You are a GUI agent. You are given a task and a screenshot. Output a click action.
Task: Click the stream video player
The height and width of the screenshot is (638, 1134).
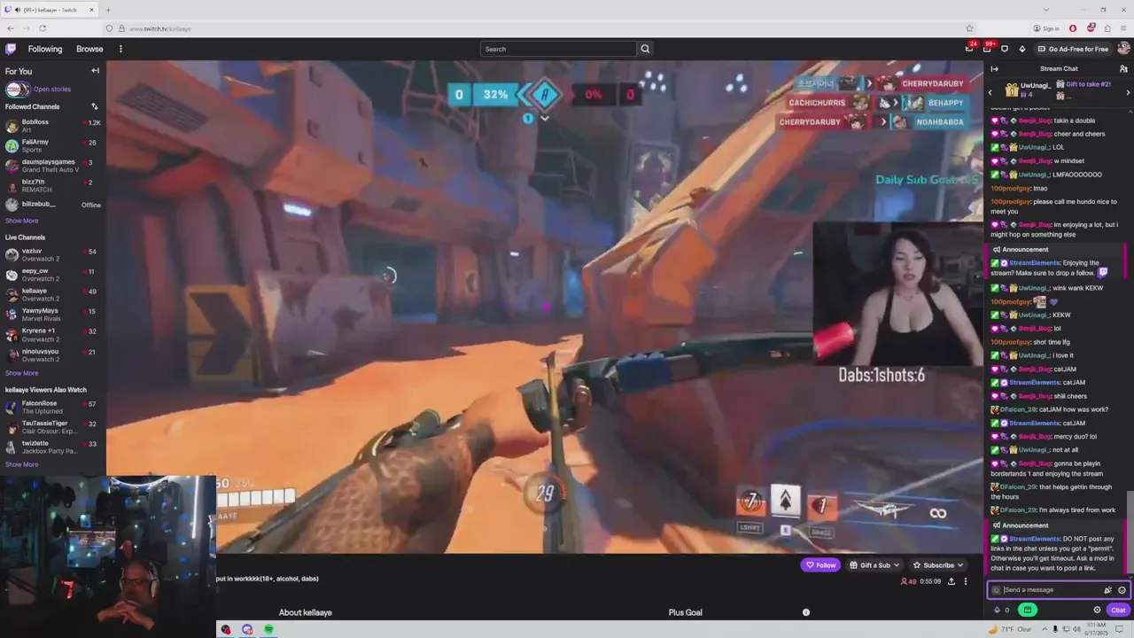pyautogui.click(x=545, y=307)
